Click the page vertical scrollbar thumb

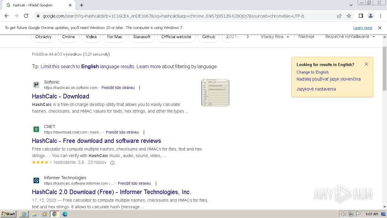click(385, 68)
